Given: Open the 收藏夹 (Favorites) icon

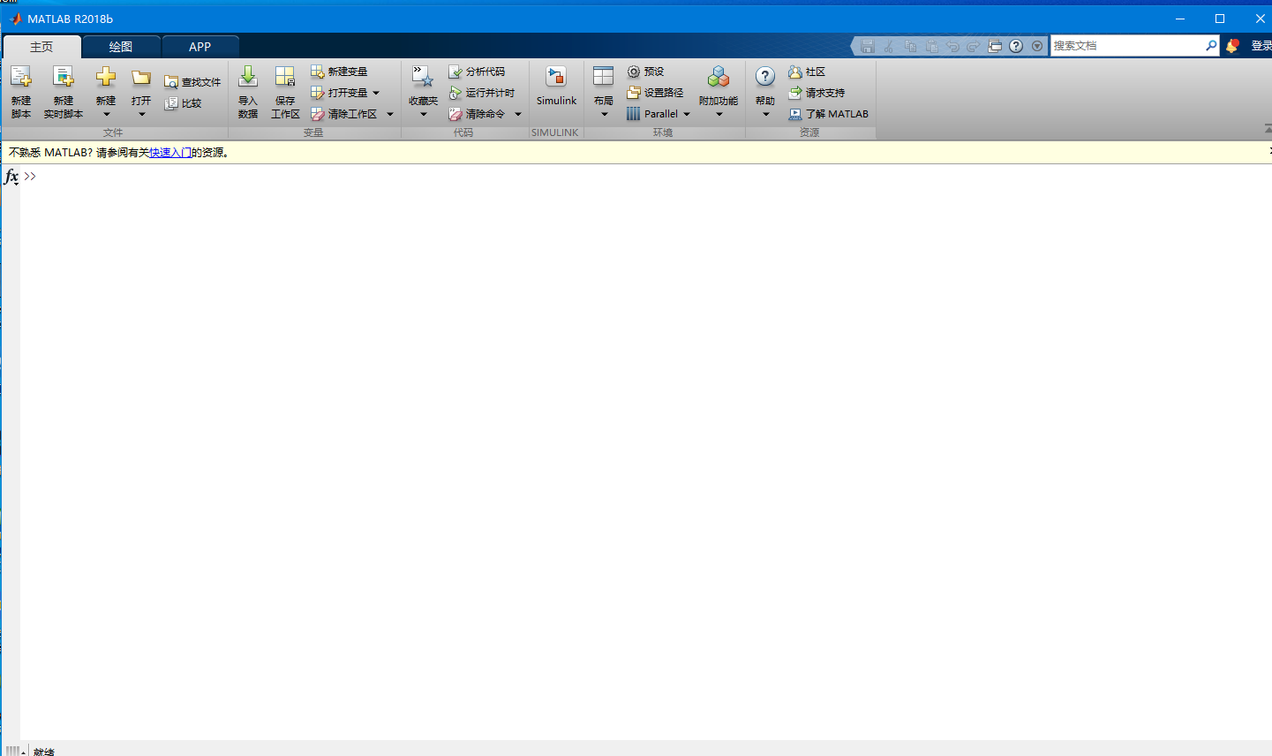Looking at the screenshot, I should click(x=423, y=77).
